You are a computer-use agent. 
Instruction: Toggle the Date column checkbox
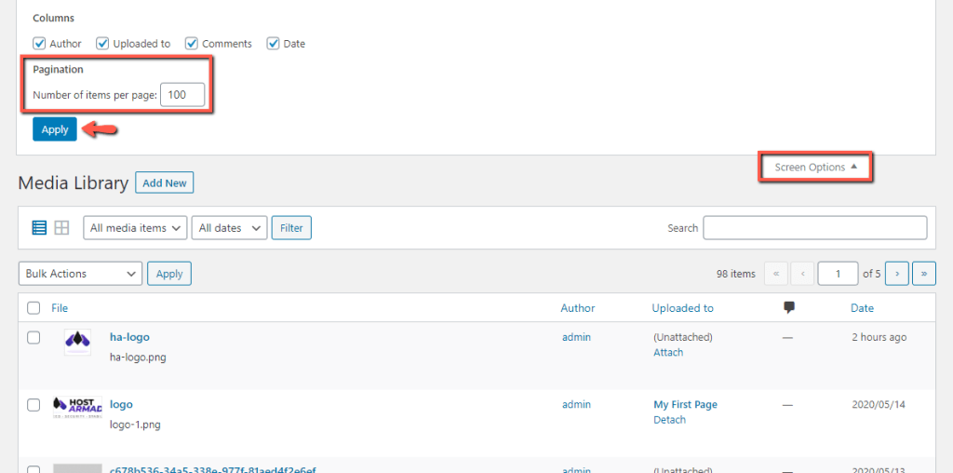[x=274, y=43]
